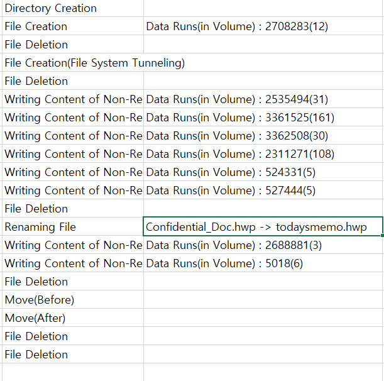Click the cell "Data Runs(in Volume) : 527444(5)"
This screenshot has width=384, height=381.
[x=263, y=190]
